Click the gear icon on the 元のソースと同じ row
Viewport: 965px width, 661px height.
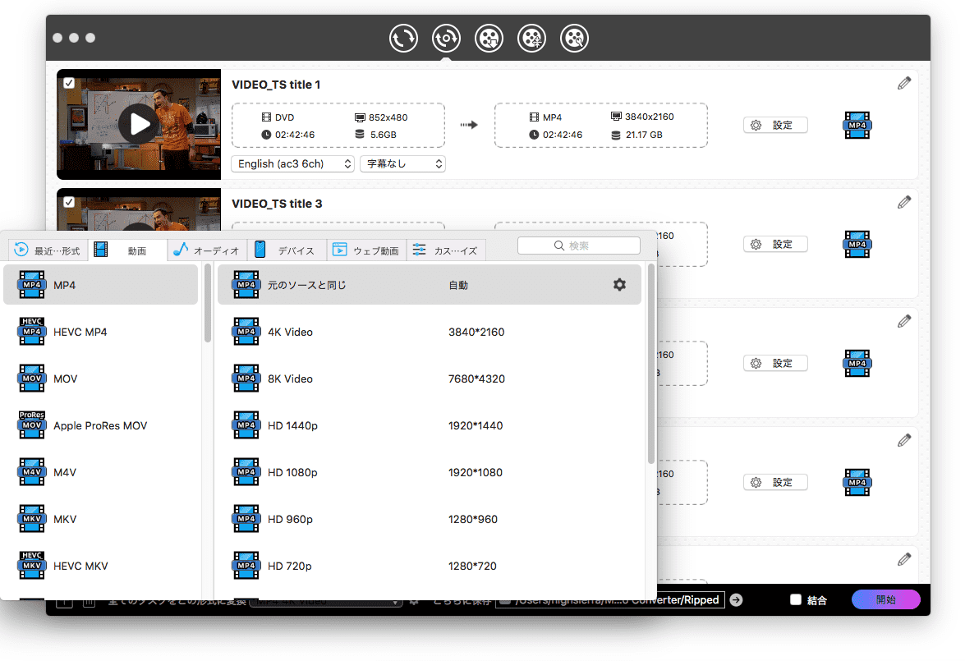(x=619, y=285)
